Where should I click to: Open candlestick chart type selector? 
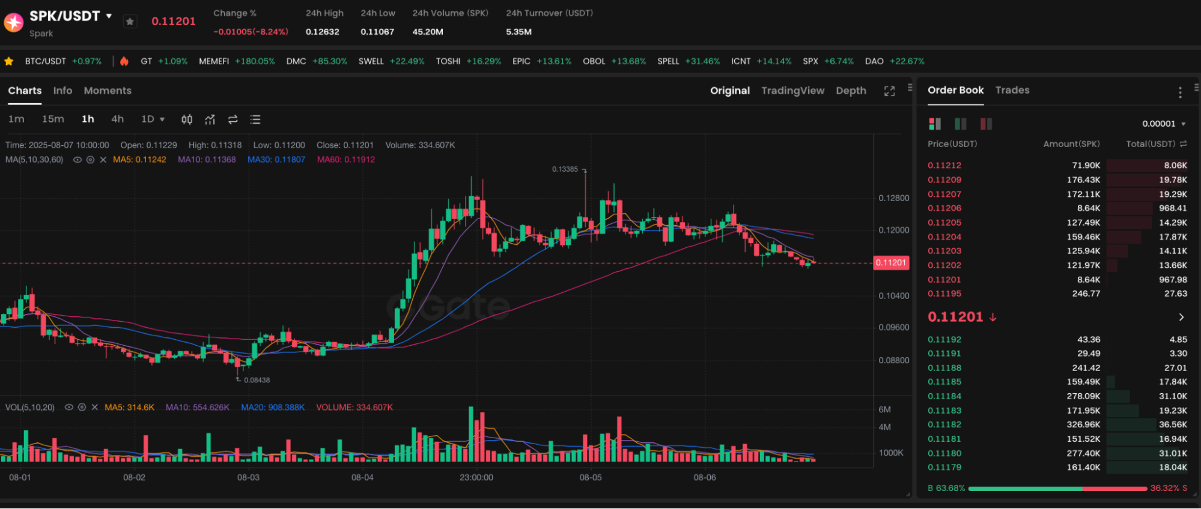[187, 119]
